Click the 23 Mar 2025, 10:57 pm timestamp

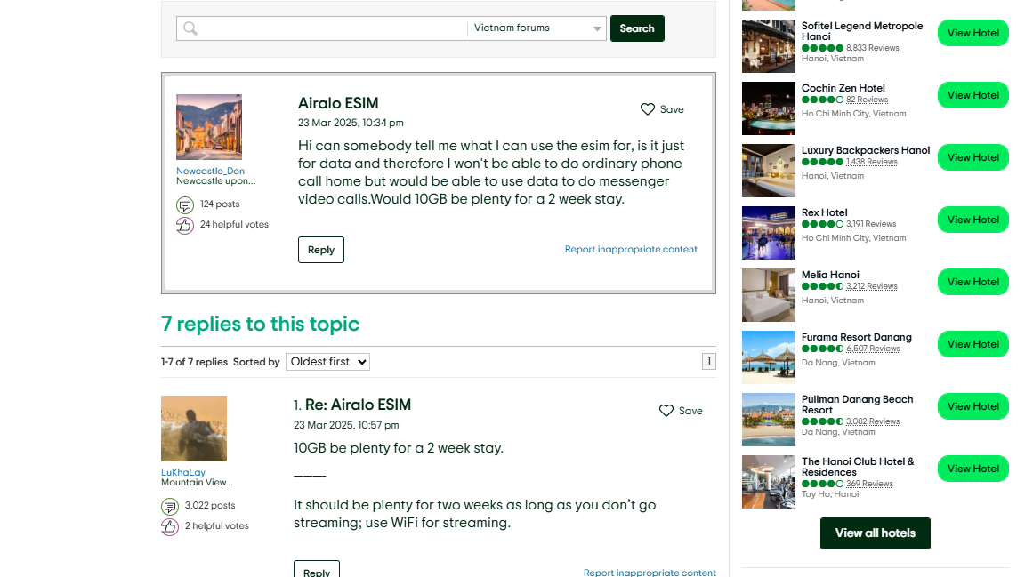click(x=346, y=425)
